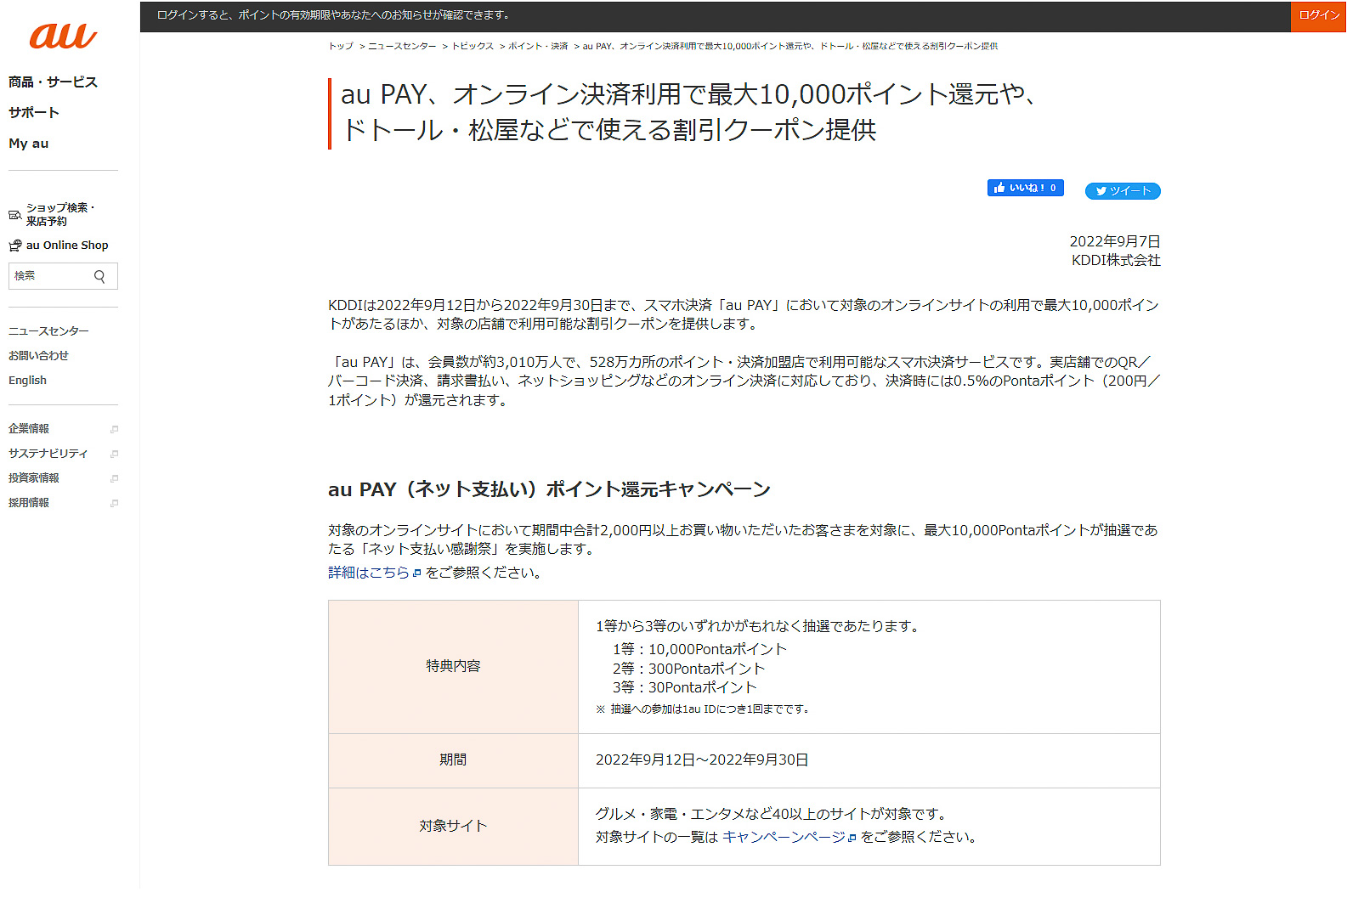Viewport: 1347px width, 898px height.
Task: Open ニュースセンター in the sidebar
Action: [48, 330]
